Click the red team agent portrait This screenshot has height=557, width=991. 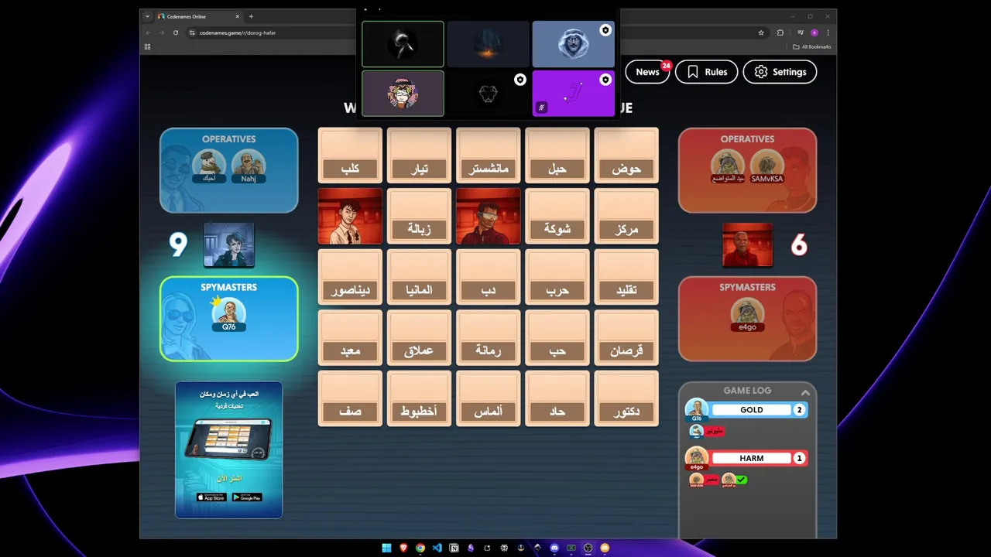coord(747,245)
